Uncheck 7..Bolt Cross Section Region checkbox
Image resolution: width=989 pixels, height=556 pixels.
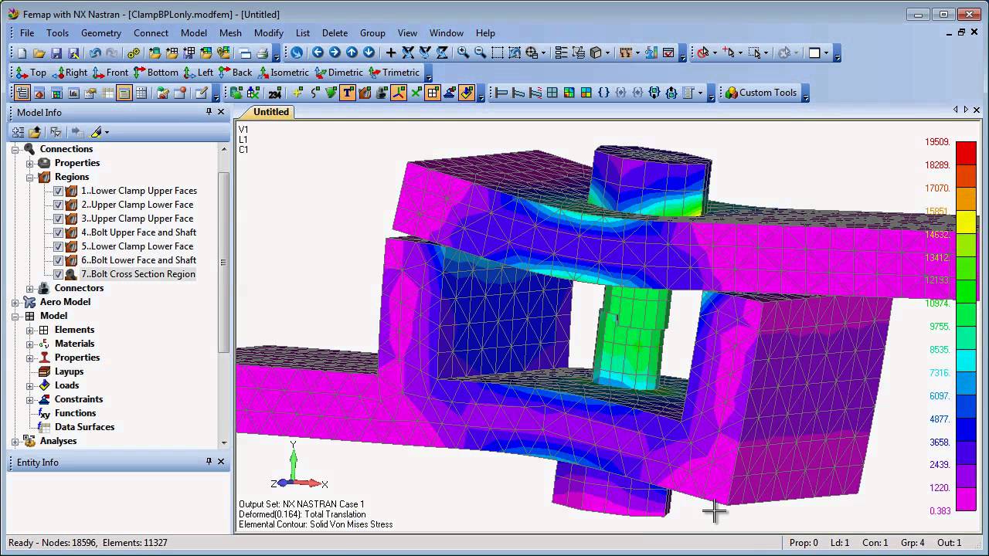(58, 274)
